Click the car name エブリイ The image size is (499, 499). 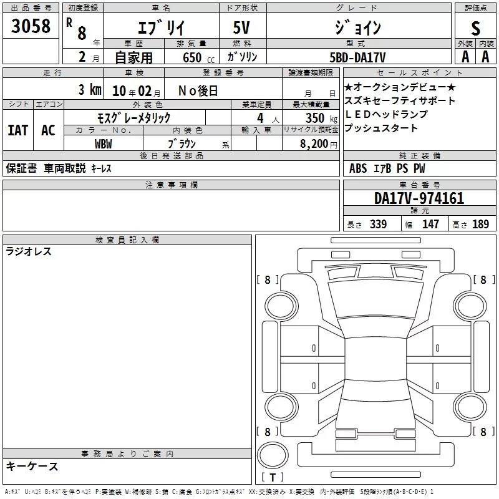pos(159,28)
